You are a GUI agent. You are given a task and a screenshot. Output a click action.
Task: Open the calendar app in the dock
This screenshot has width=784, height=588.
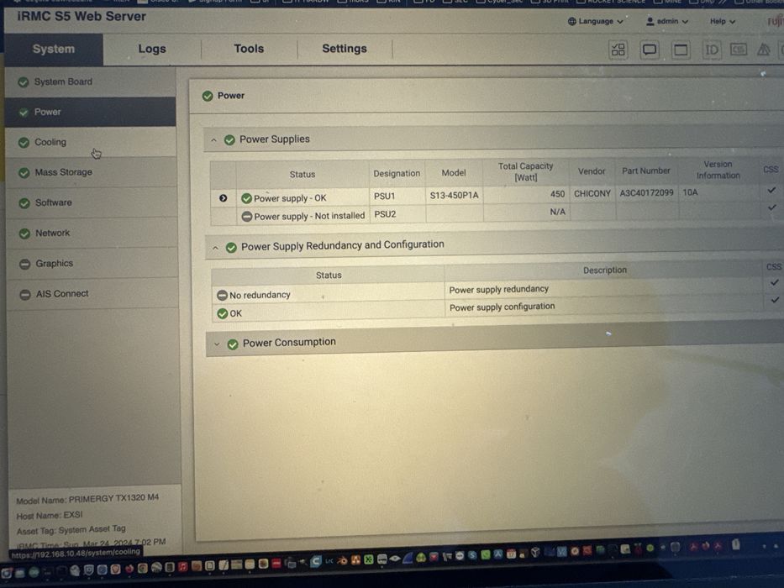coord(511,554)
